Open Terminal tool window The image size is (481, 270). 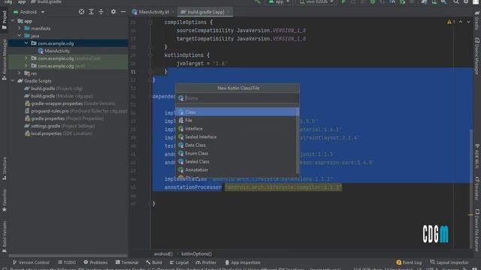127,262
